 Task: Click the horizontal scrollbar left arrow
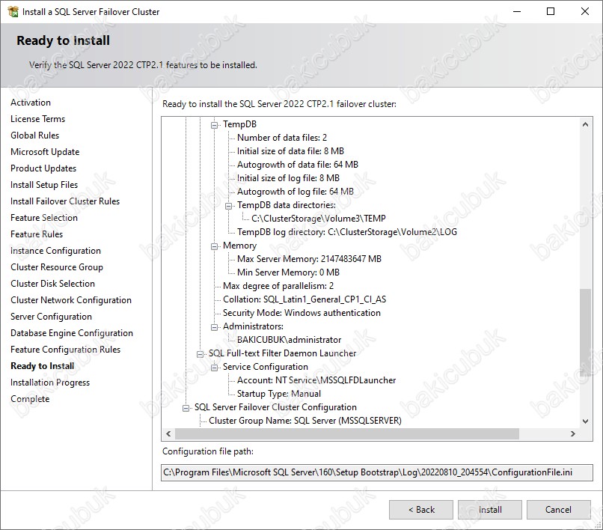[x=168, y=433]
